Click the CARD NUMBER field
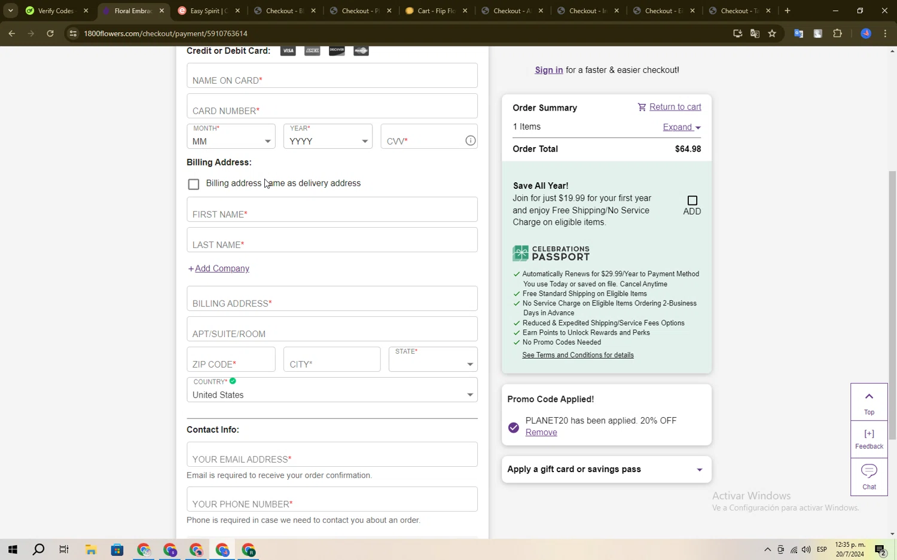Screen dimensions: 897x560 pyautogui.click(x=332, y=106)
